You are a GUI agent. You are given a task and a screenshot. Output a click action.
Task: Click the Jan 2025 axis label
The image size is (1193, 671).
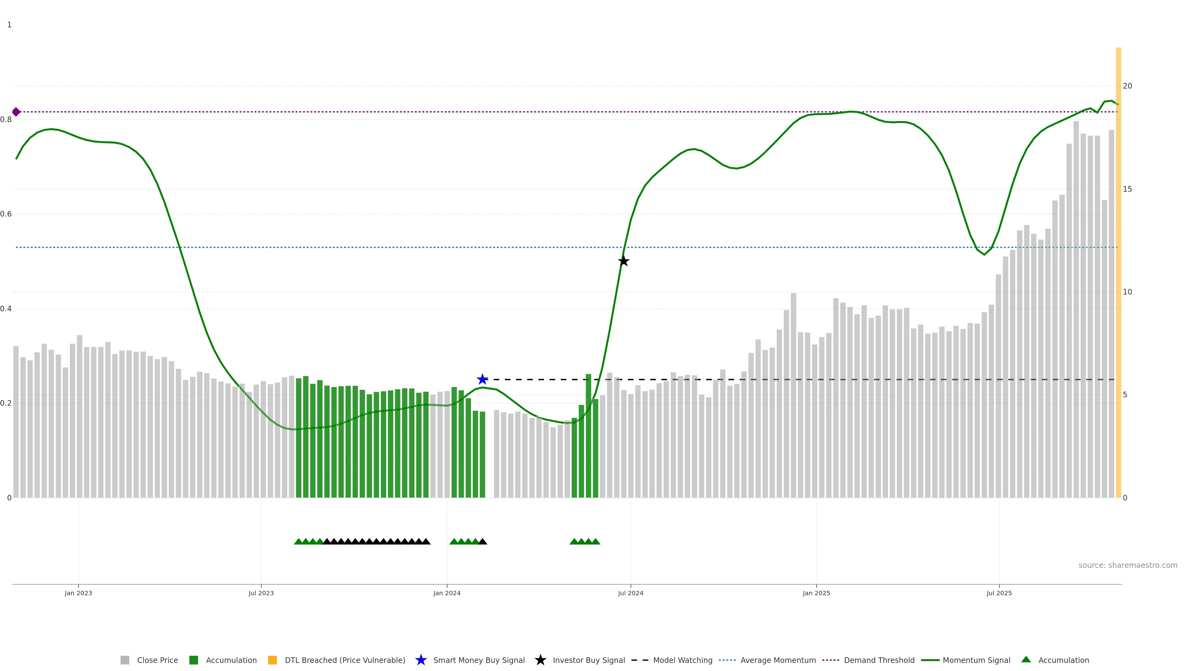(816, 593)
